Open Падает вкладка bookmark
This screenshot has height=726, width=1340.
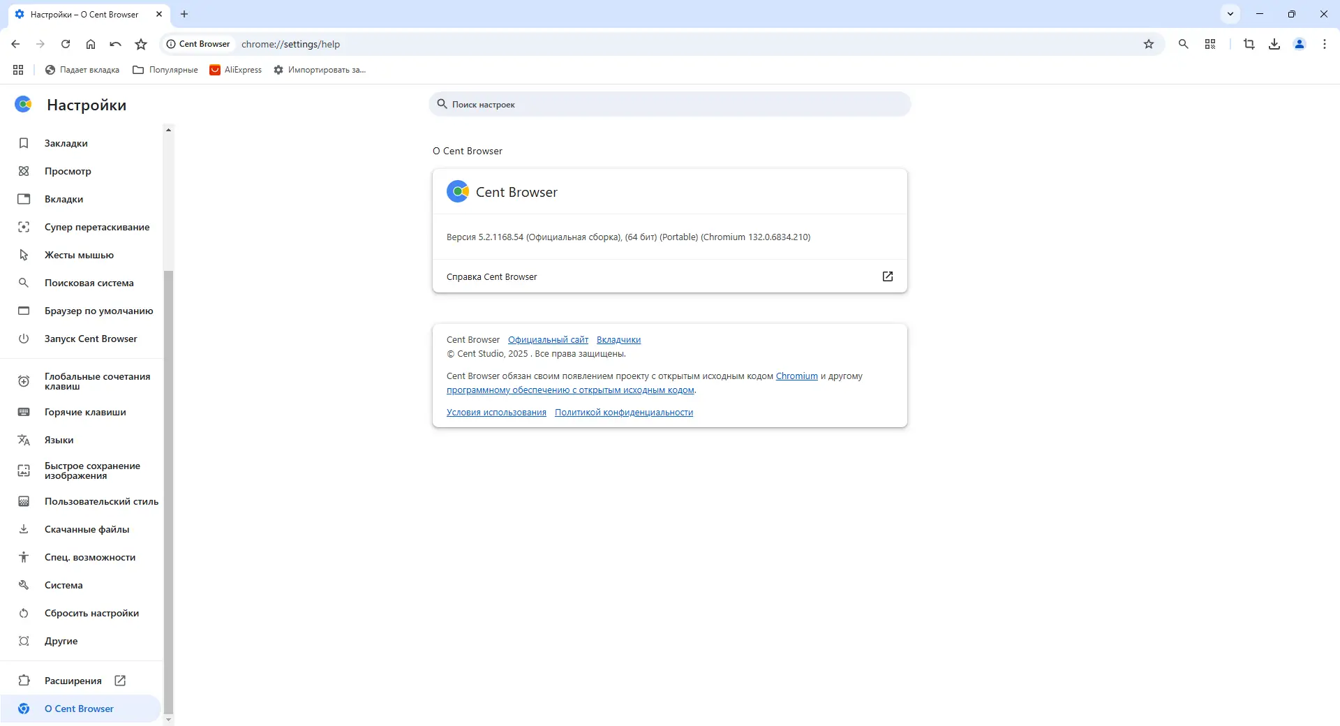[82, 70]
